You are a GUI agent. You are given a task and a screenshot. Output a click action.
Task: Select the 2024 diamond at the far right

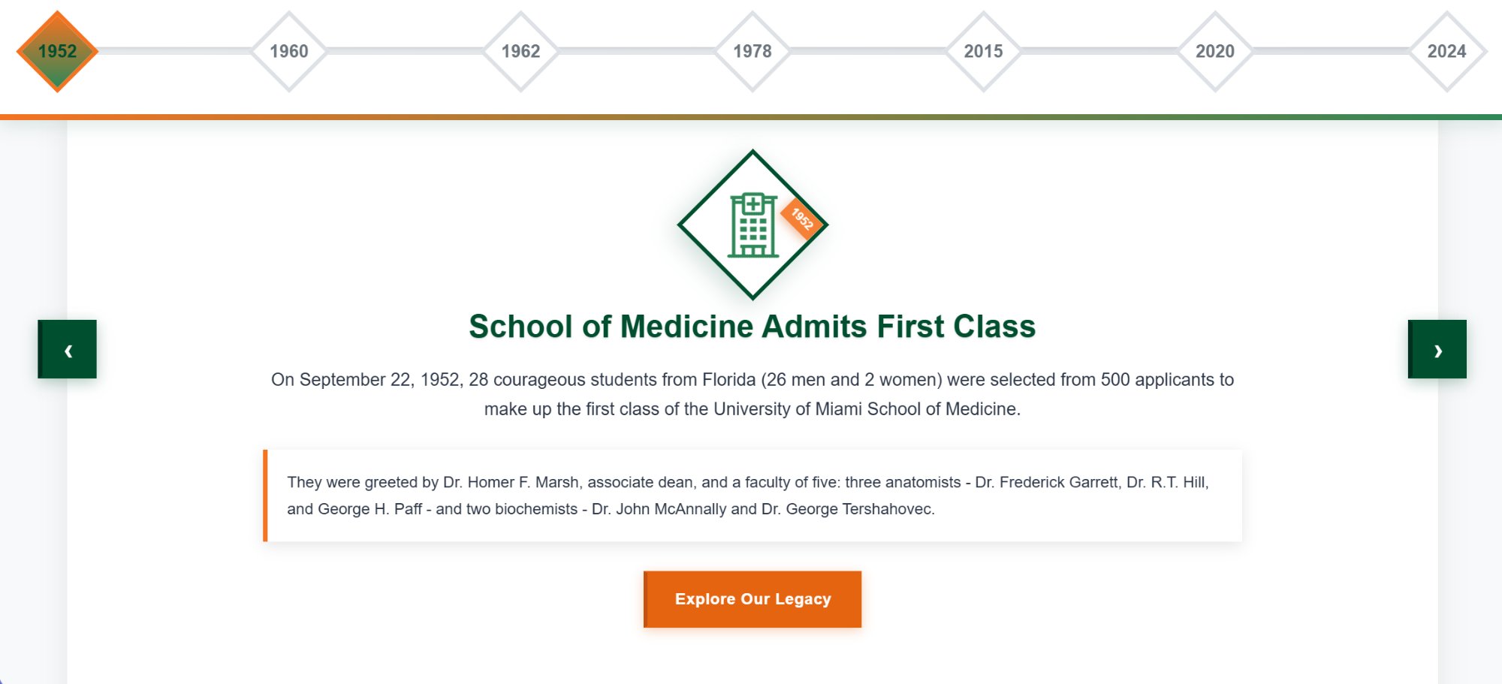pyautogui.click(x=1447, y=51)
